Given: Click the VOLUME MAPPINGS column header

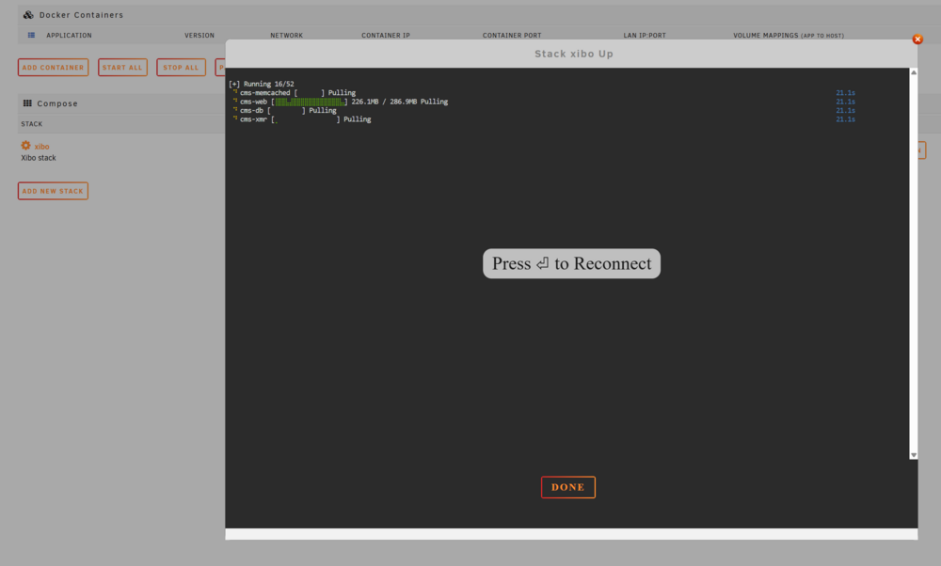Looking at the screenshot, I should pos(788,36).
